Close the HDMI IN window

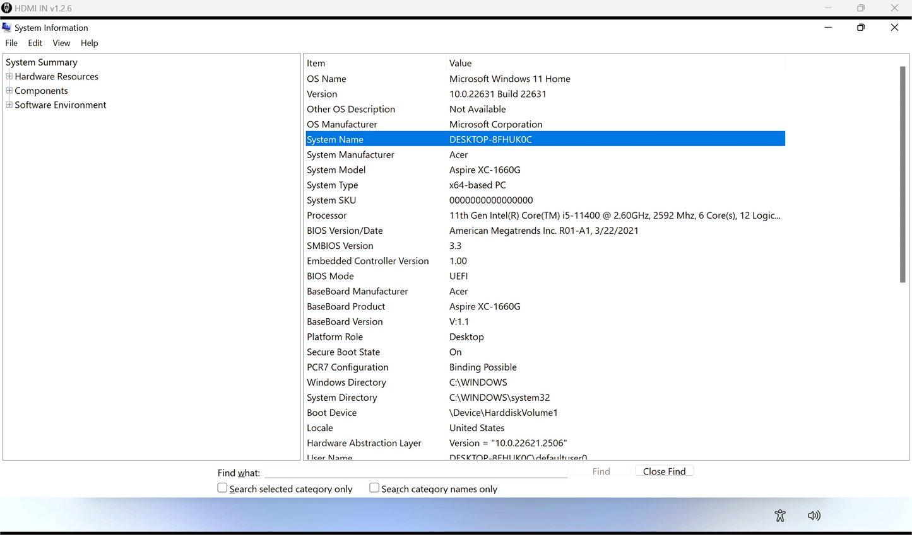894,8
